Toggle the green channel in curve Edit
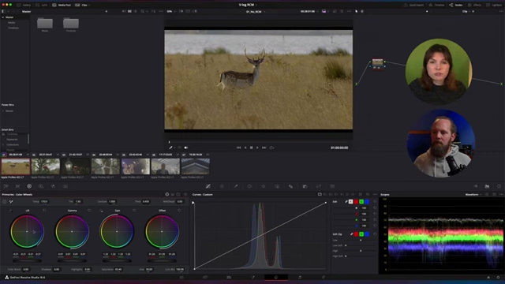Screen dimensions: 505x284 [361, 202]
